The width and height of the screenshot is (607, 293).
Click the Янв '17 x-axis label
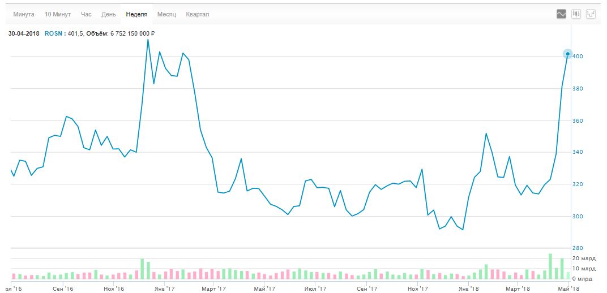(x=164, y=288)
